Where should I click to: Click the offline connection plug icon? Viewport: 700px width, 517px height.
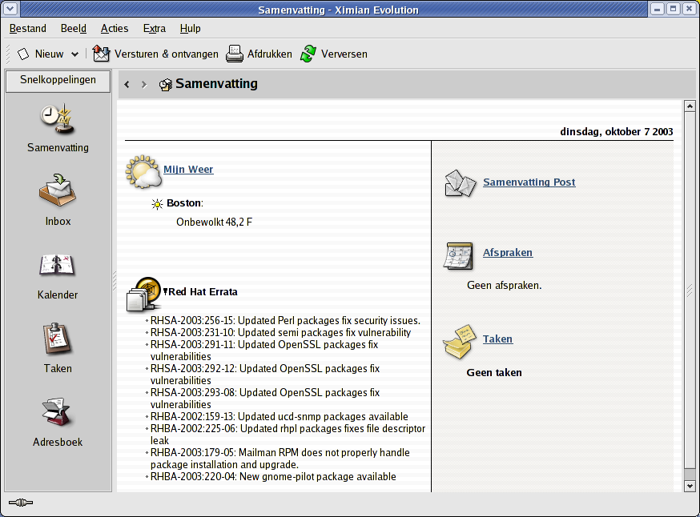(x=21, y=503)
